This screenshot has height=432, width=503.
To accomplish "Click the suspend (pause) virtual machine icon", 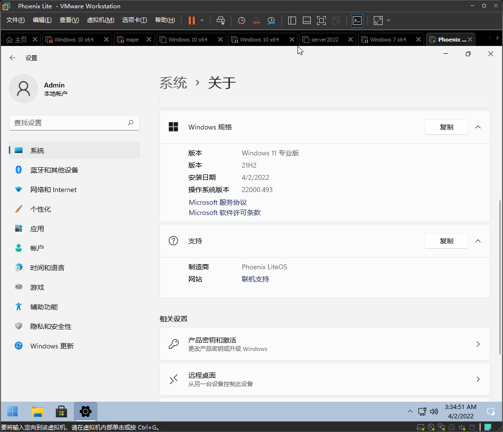I will [191, 21].
